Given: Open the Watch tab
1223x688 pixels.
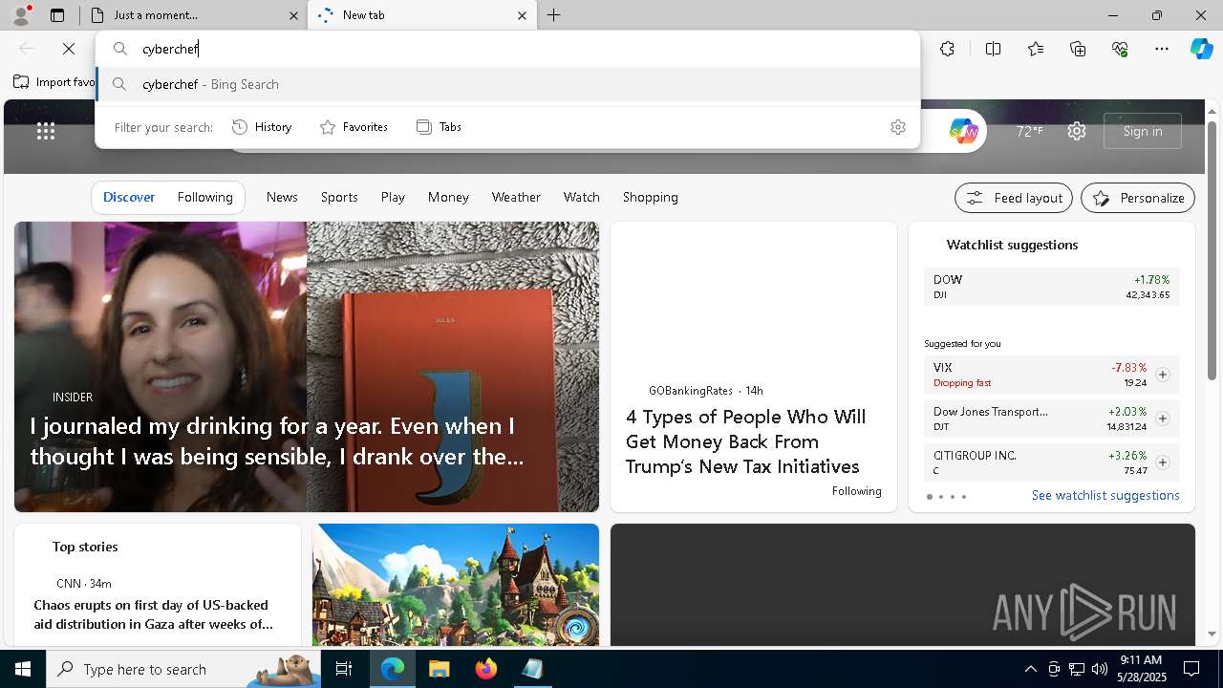Looking at the screenshot, I should point(581,197).
